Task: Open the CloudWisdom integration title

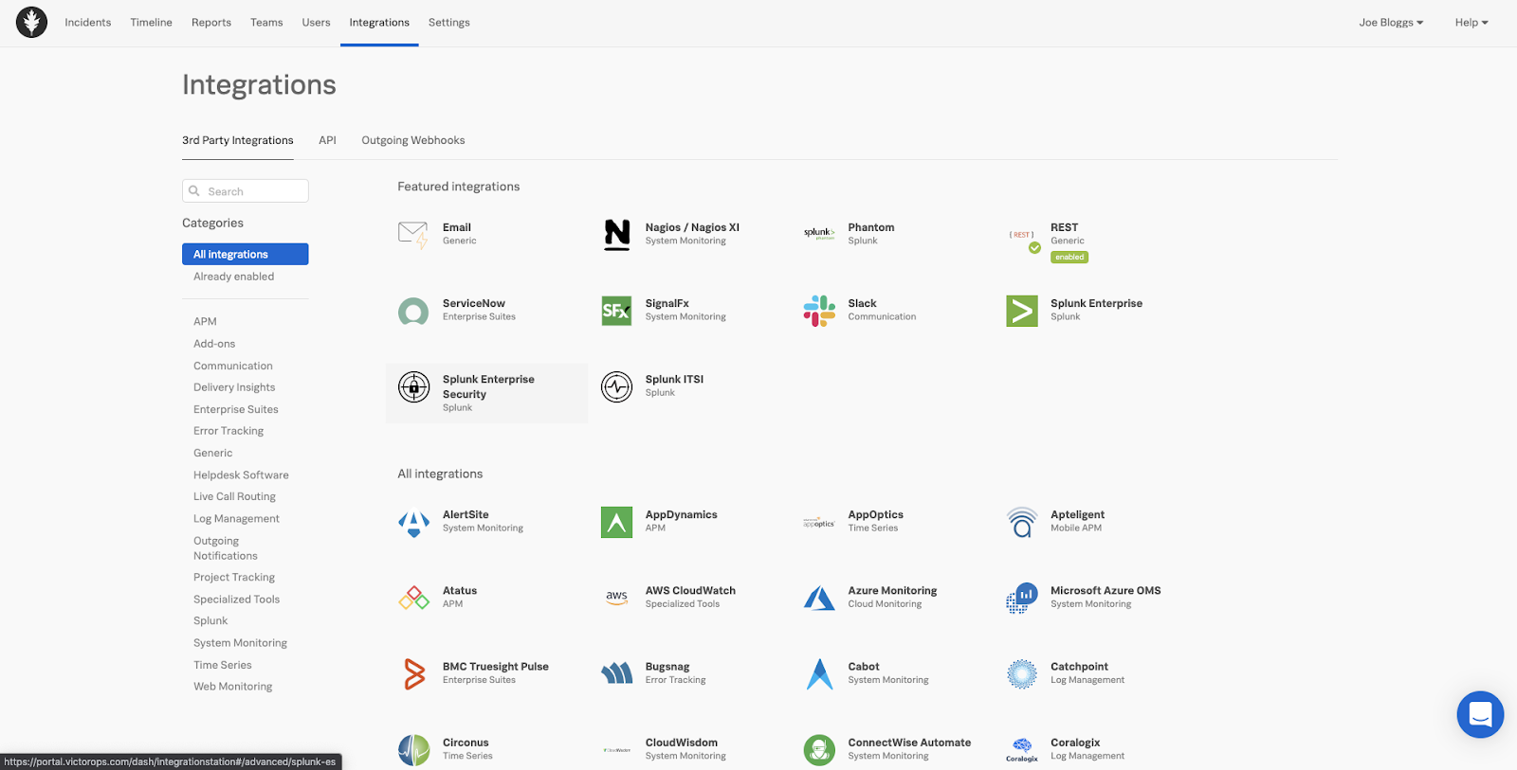Action: 682,743
